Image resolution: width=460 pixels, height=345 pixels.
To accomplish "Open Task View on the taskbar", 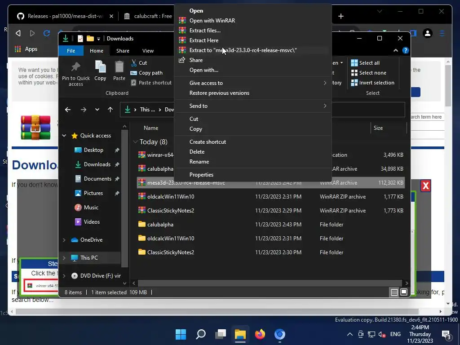I will pyautogui.click(x=221, y=334).
